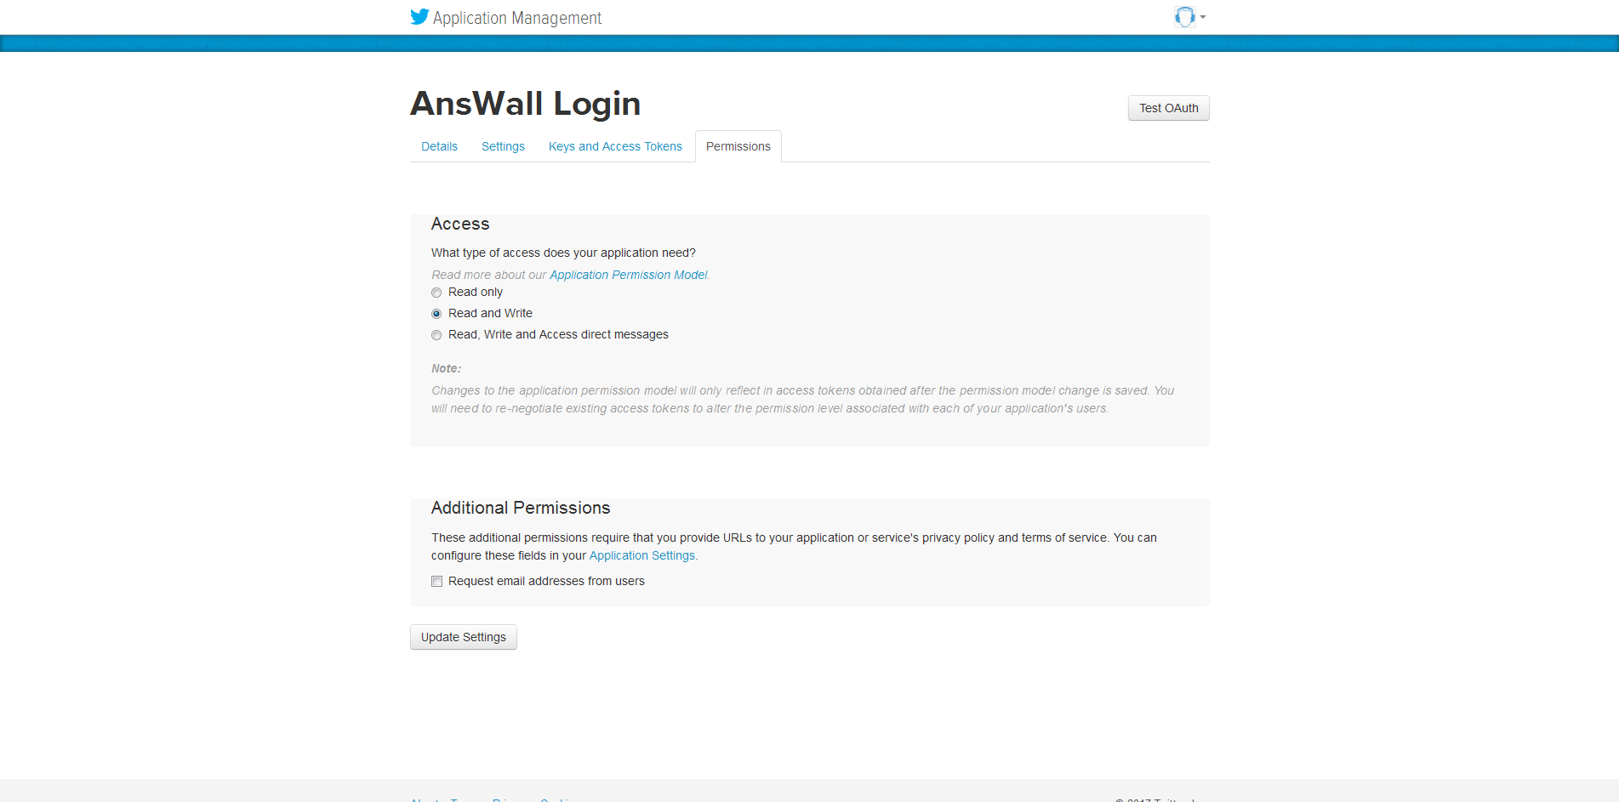Expand the dropdown caret beside the avatar
Viewport: 1619px width, 802px height.
point(1203,17)
